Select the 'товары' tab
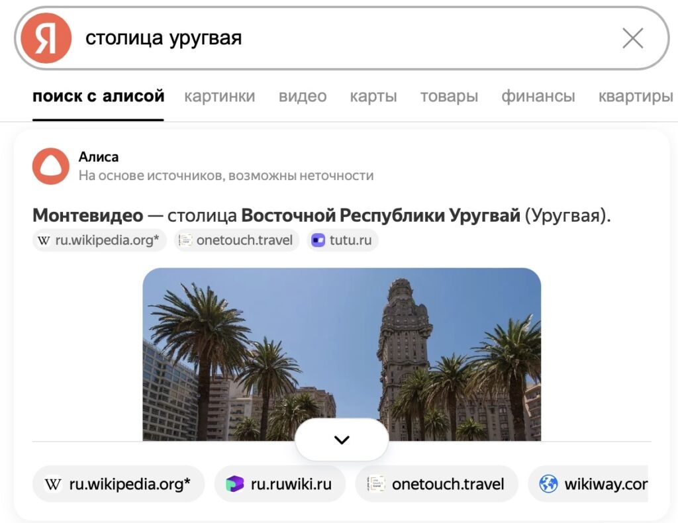Screen dimensions: 678x523 (x=450, y=96)
